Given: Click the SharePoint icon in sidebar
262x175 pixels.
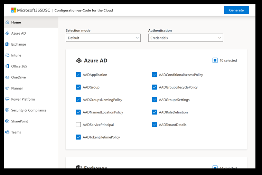Looking at the screenshot, I should [7, 121].
